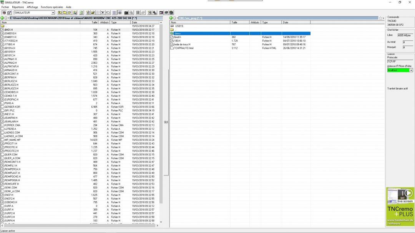
Task: Switch to the column-view toolbar icon
Action: click(x=120, y=13)
